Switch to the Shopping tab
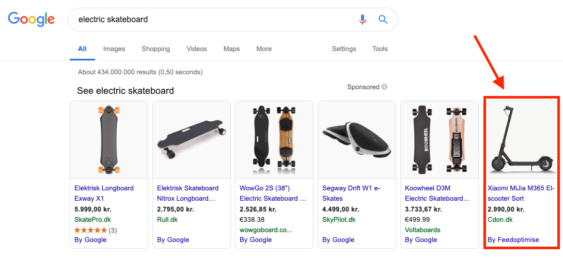Screen dimensions: 563x259 pos(155,49)
